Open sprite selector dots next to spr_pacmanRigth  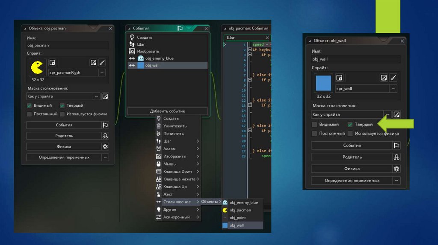tap(102, 73)
